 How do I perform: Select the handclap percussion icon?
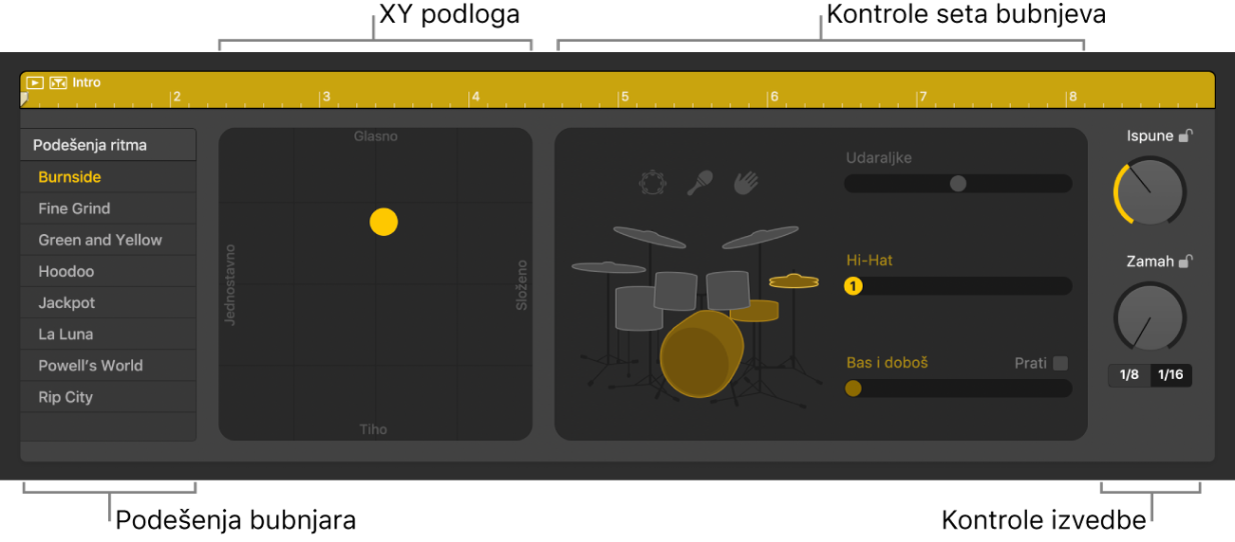(x=748, y=182)
